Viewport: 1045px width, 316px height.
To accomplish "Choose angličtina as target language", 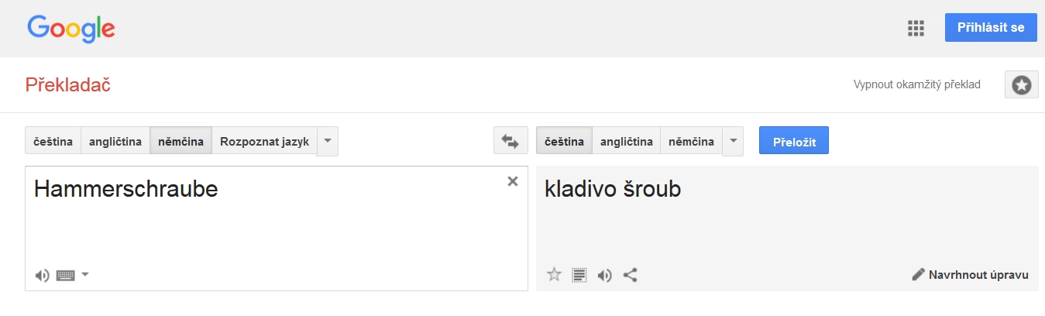I will (626, 142).
